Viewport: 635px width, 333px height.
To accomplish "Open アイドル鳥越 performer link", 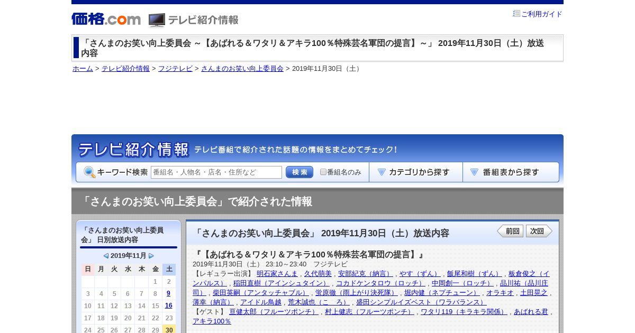I will (261, 302).
